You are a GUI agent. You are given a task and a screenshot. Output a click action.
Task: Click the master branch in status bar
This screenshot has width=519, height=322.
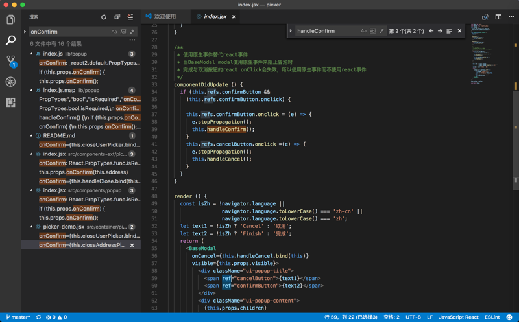pyautogui.click(x=18, y=317)
